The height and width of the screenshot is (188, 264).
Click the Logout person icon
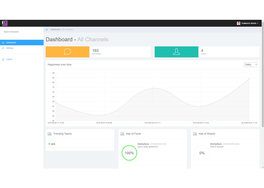[3, 59]
